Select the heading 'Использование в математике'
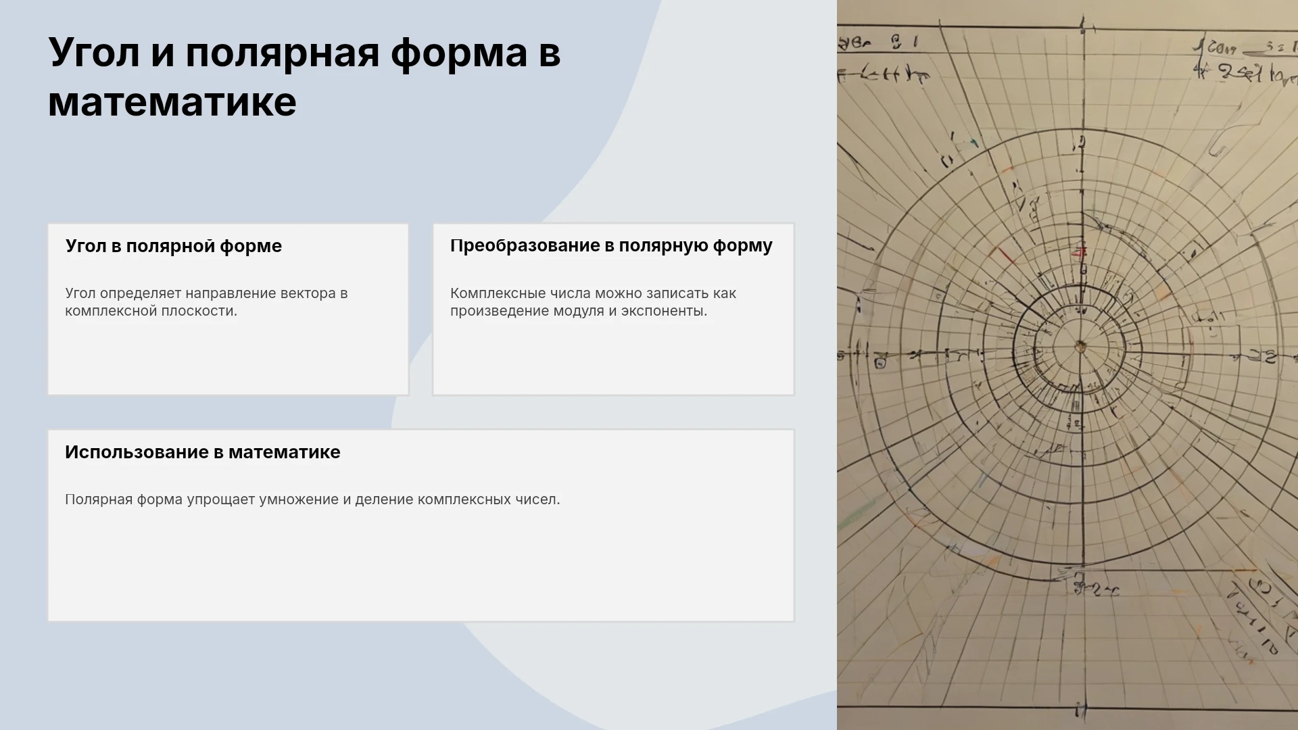1298x730 pixels. [203, 452]
